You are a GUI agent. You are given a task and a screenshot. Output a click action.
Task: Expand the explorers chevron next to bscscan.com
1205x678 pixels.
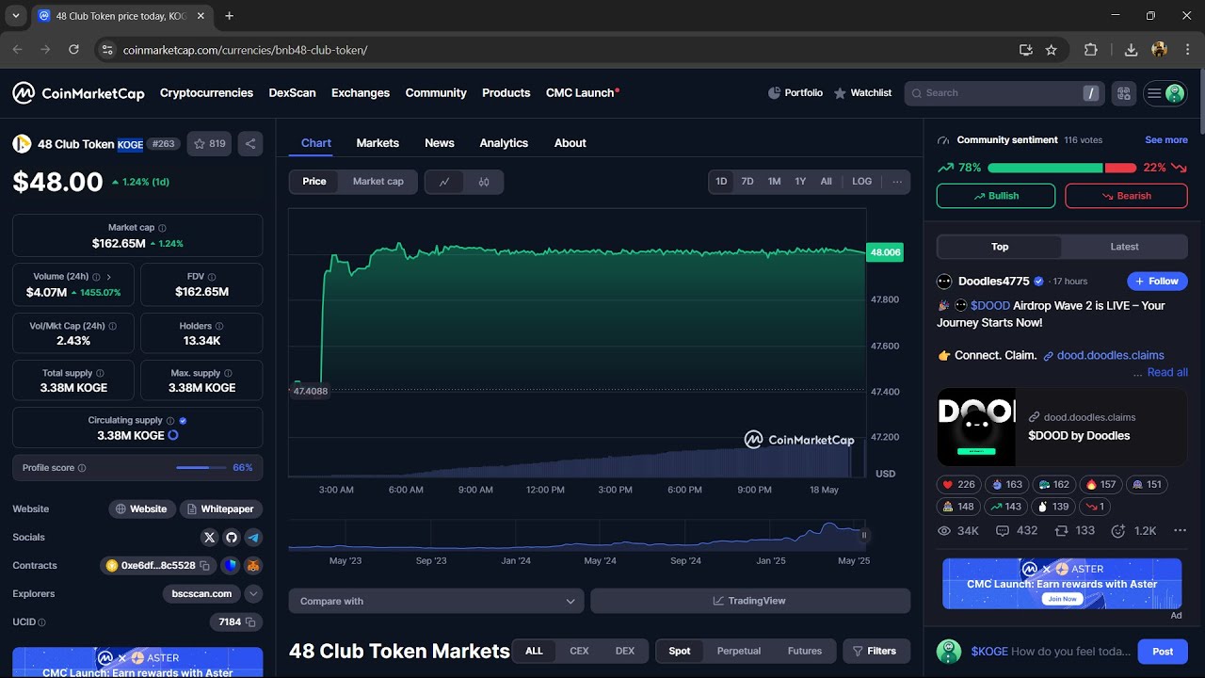pos(254,594)
